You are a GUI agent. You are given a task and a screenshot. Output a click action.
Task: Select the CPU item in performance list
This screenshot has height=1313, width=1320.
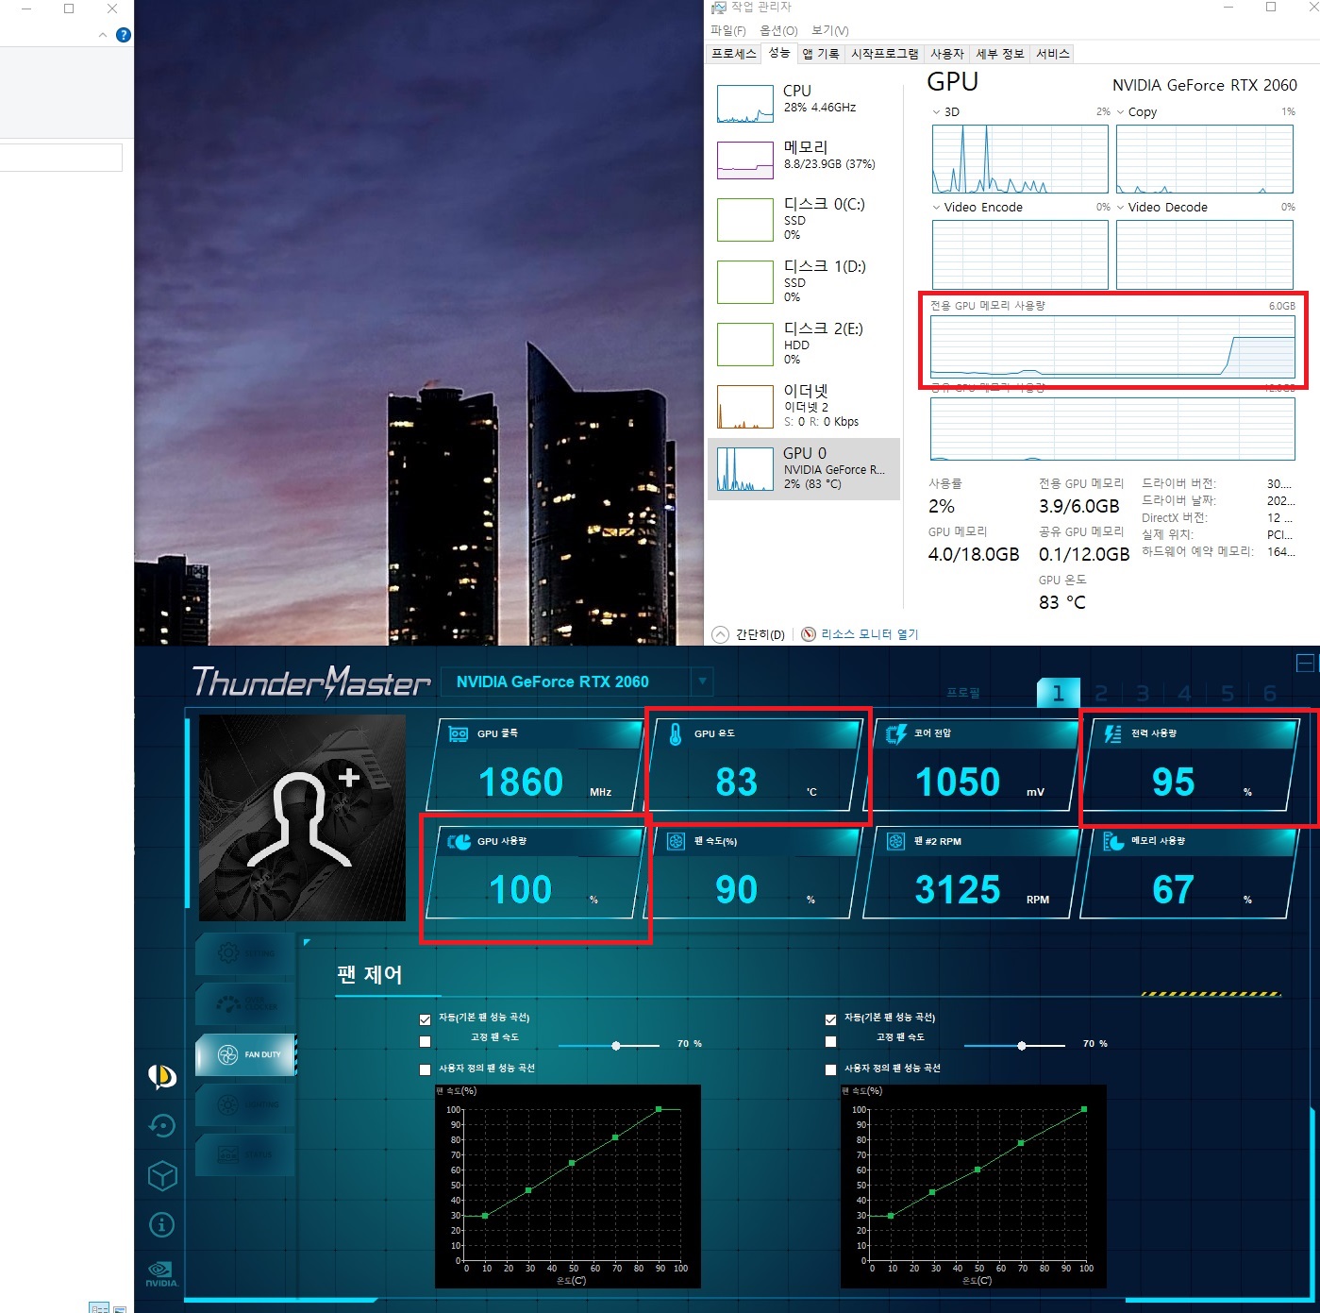pyautogui.click(x=804, y=102)
